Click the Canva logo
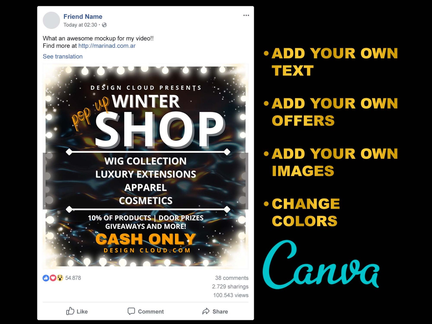This screenshot has height=324, width=432. [321, 264]
